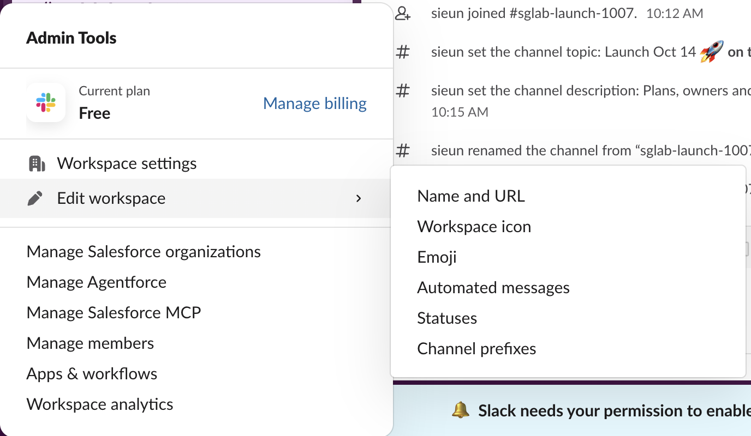Click the Slack needs your permission banner text

coord(615,410)
